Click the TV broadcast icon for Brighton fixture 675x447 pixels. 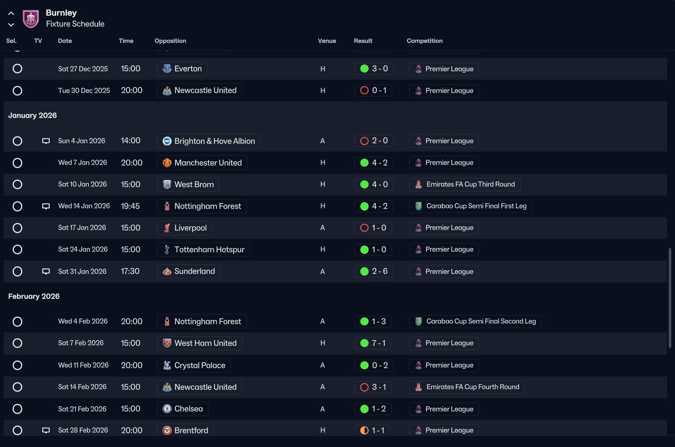46,141
